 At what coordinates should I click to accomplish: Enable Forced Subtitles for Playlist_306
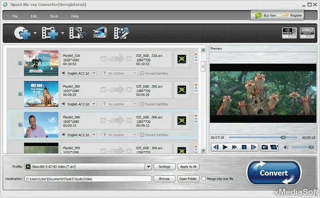click(142, 135)
